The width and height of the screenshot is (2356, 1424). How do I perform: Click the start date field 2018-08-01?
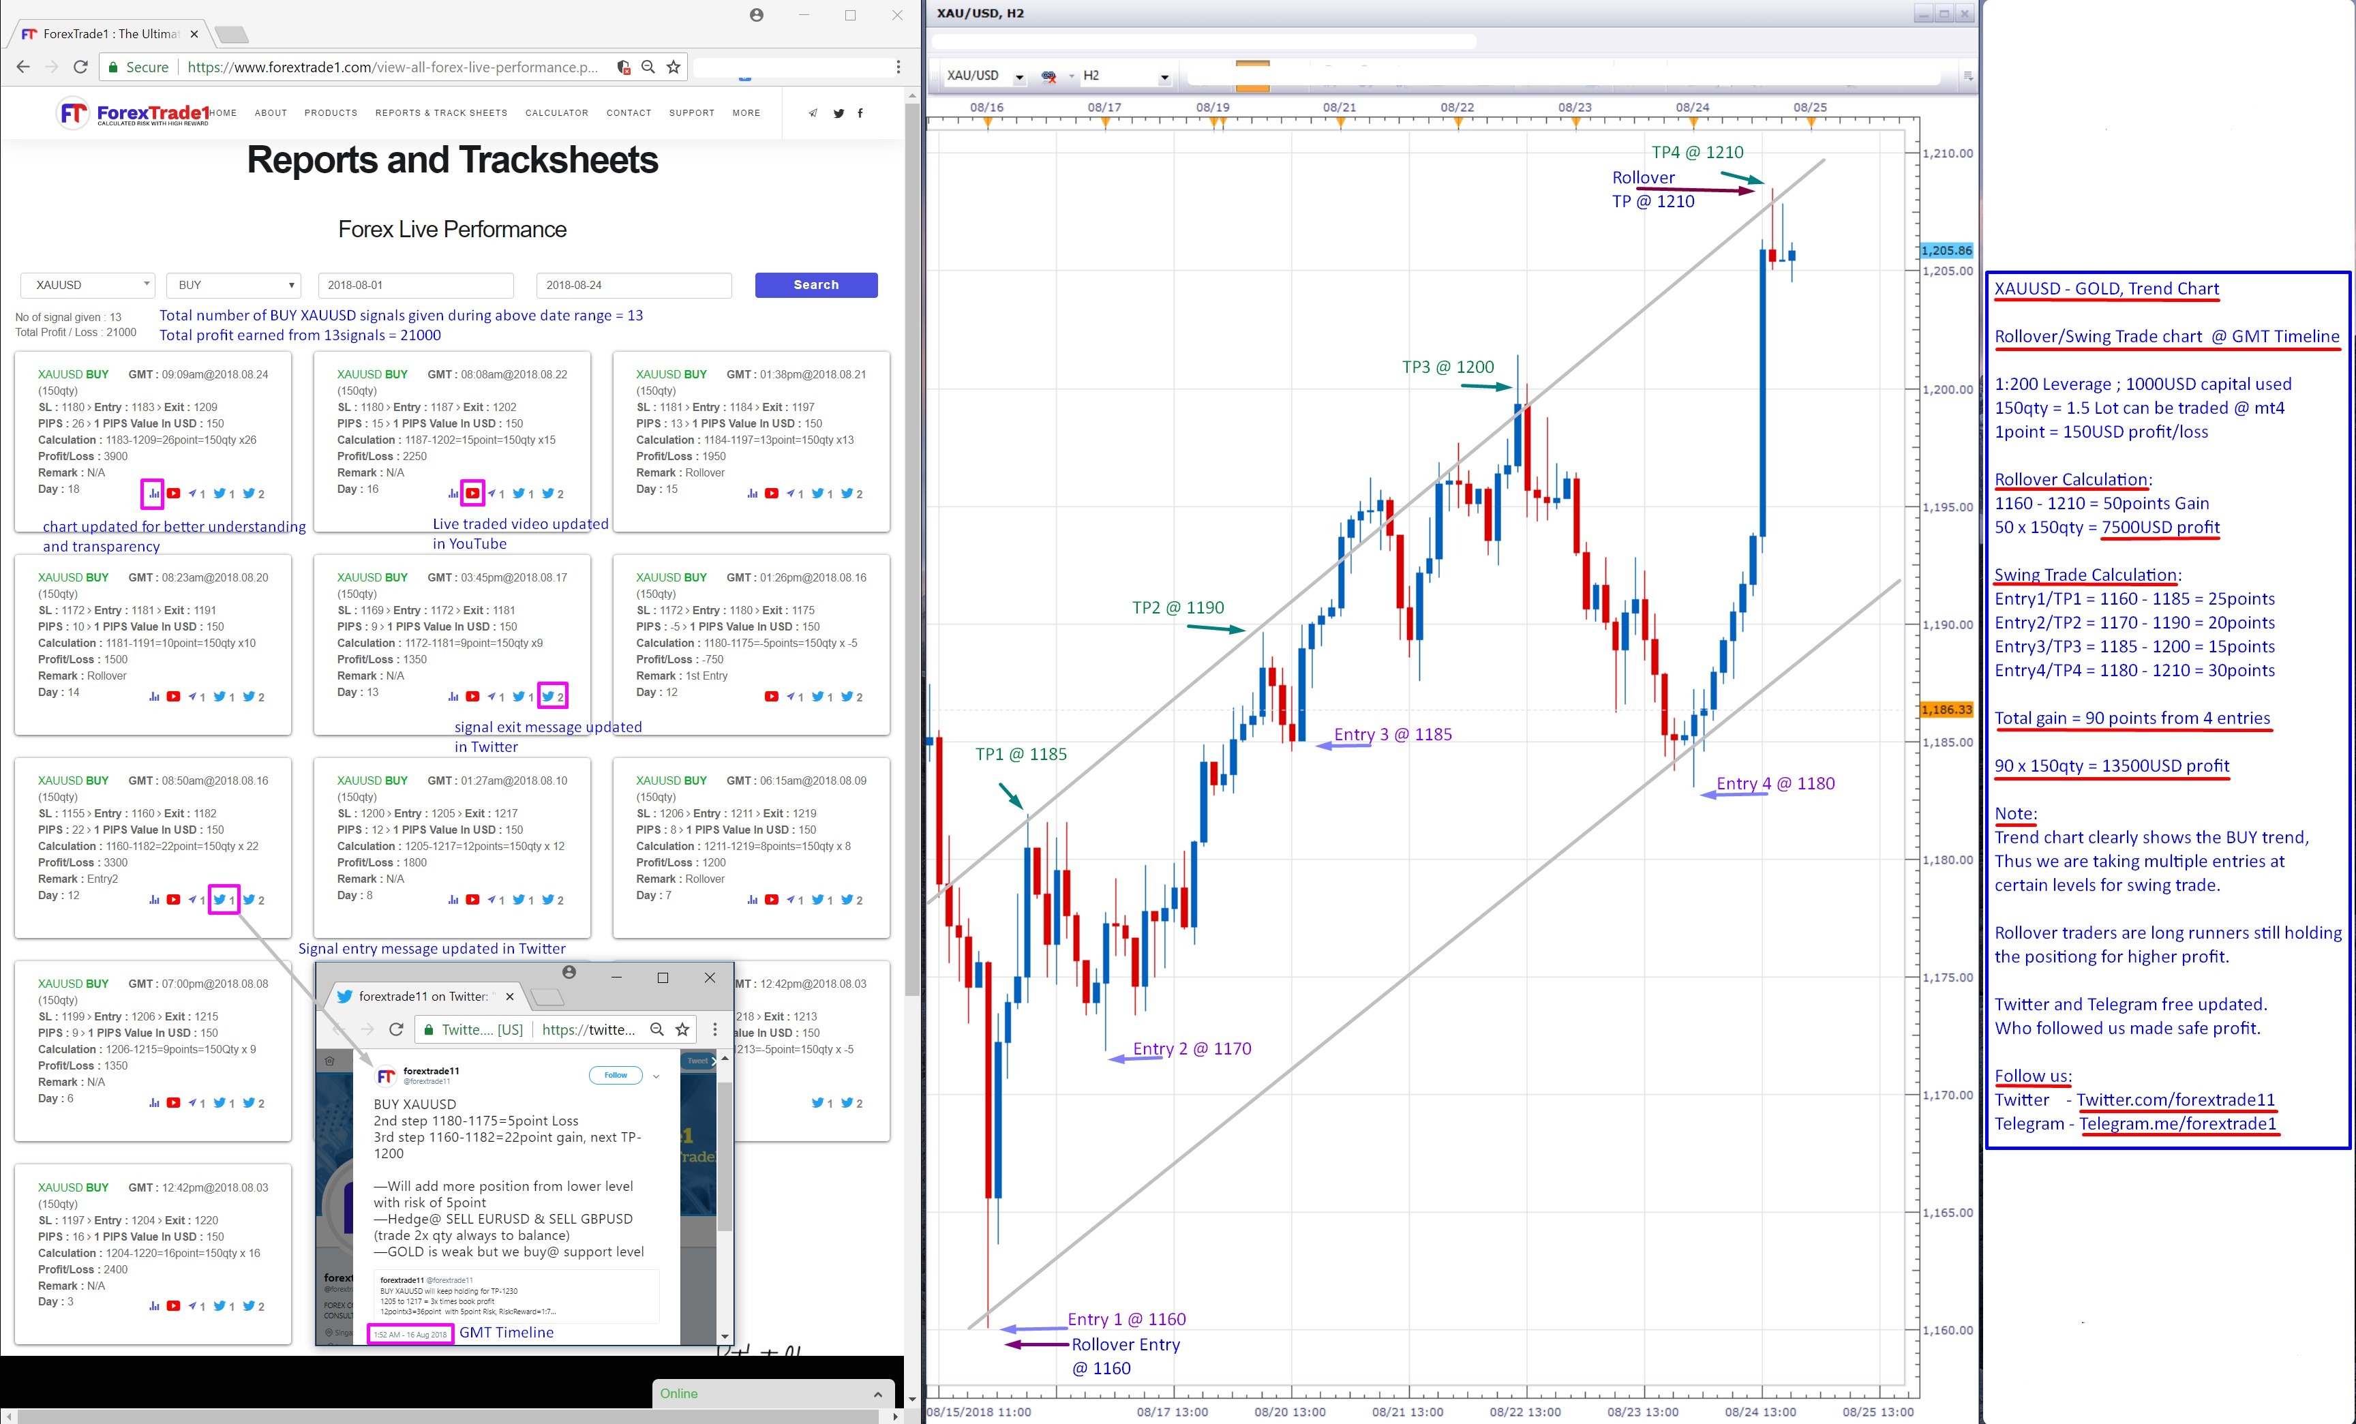[416, 285]
